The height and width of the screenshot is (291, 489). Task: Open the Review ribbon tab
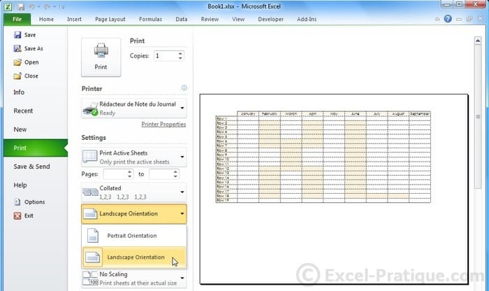[x=210, y=20]
